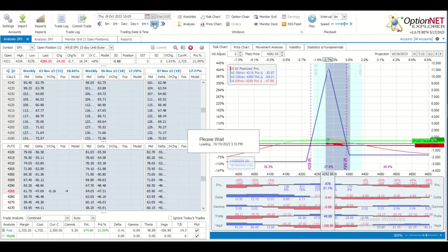
Task: Jump forward with double right arrows
Action: click(x=163, y=24)
